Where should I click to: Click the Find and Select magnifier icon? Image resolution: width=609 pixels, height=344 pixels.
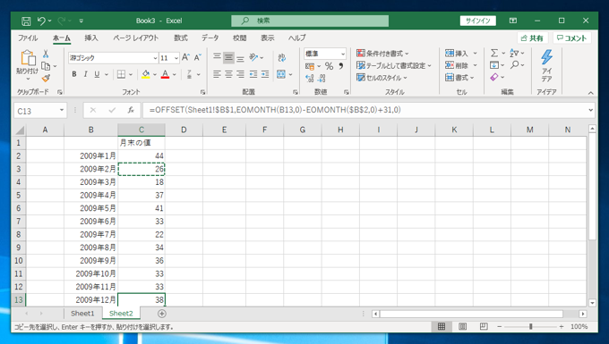point(515,64)
